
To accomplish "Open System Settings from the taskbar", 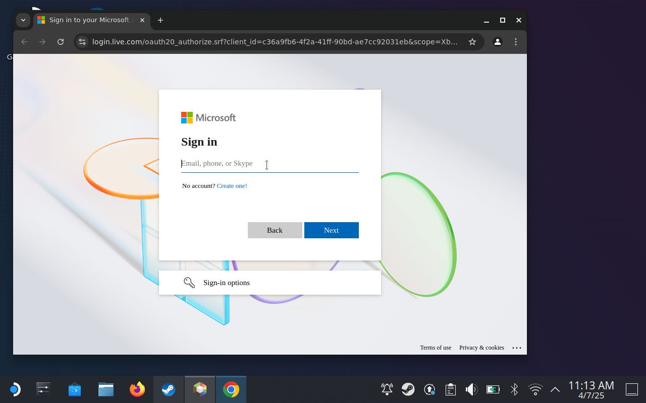I will click(x=43, y=389).
